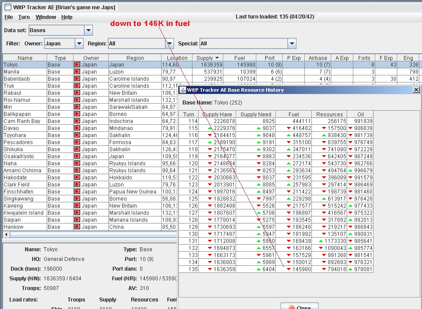Select the Finschhafen base row

coord(90,191)
